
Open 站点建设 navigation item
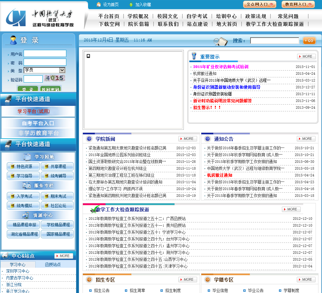point(197,24)
